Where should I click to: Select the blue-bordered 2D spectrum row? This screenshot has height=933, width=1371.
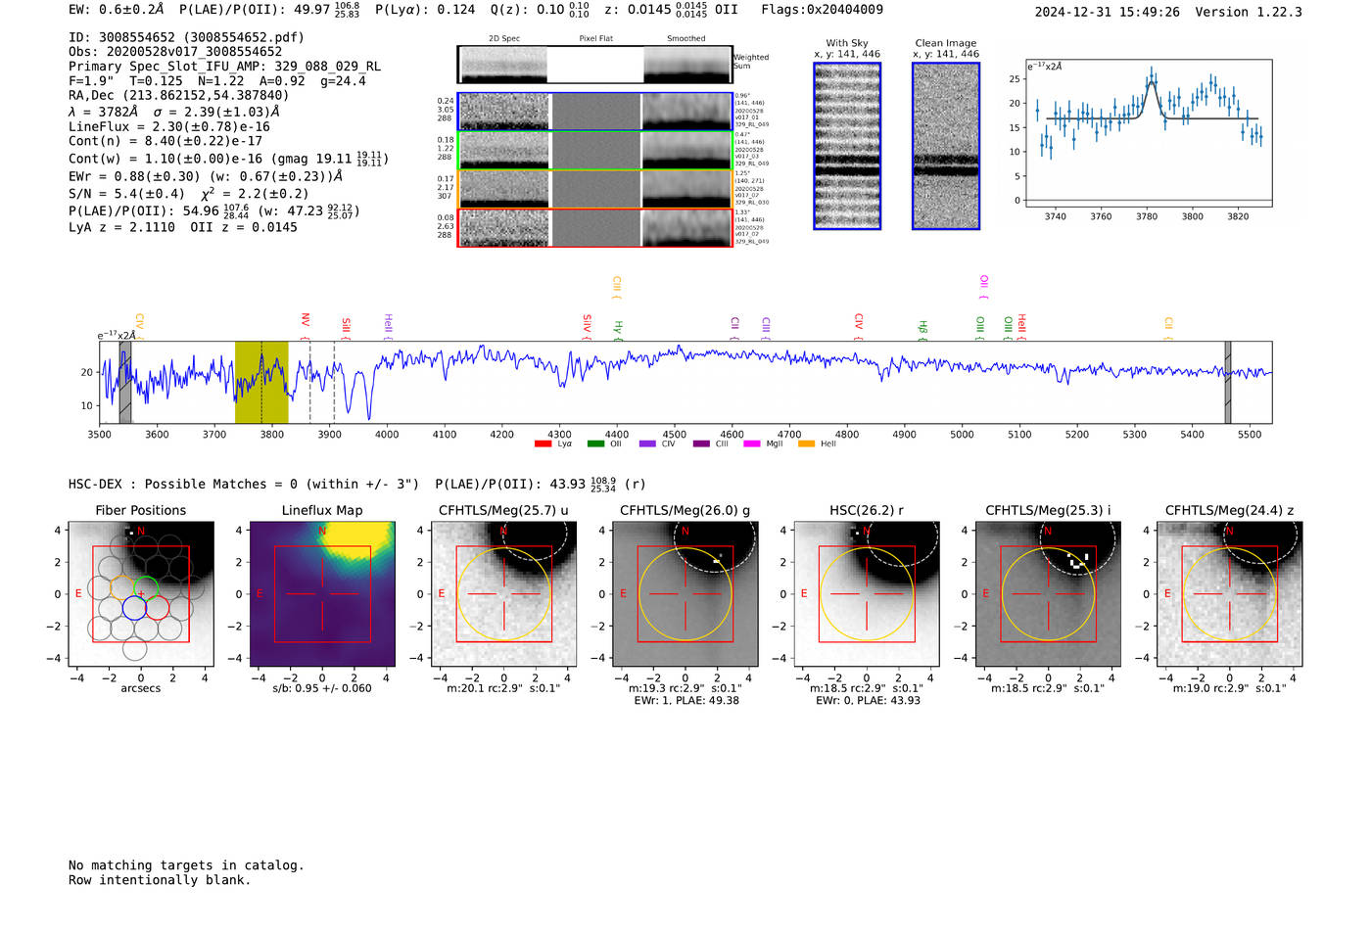pos(595,112)
